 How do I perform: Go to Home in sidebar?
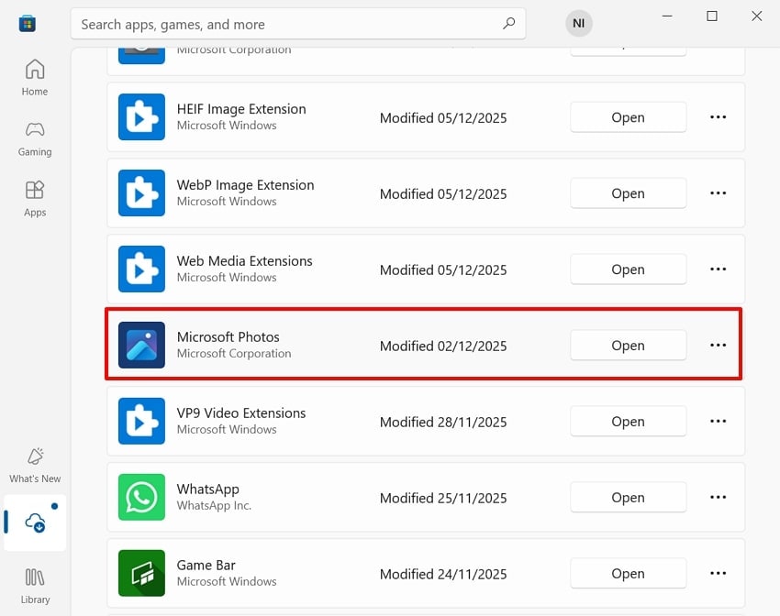pos(35,77)
